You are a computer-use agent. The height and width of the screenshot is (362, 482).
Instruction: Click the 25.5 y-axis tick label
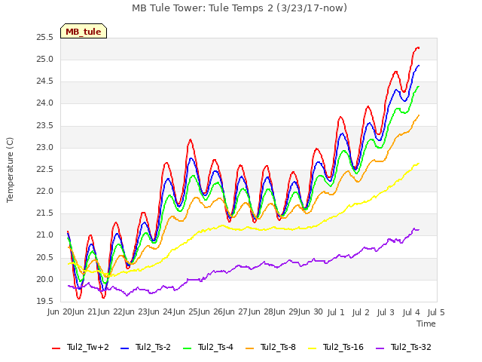[45, 38]
